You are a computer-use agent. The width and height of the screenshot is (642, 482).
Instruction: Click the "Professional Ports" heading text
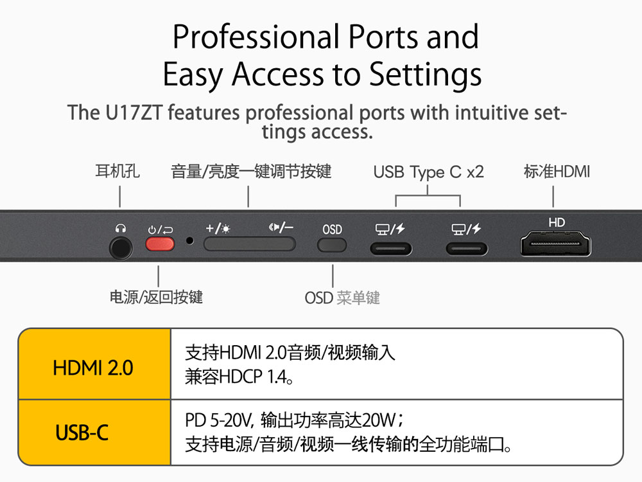click(325, 37)
